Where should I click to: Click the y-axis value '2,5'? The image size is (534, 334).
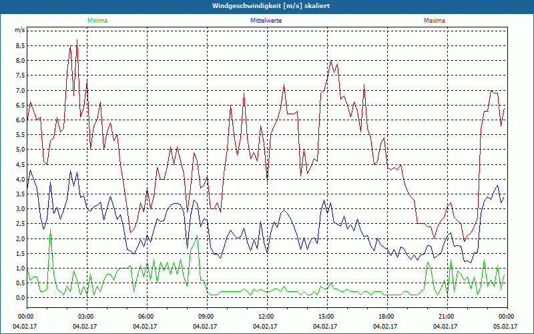coord(21,224)
